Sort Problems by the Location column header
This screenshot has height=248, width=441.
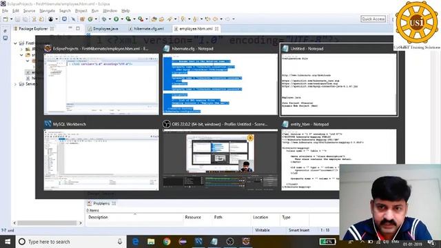pos(260,218)
